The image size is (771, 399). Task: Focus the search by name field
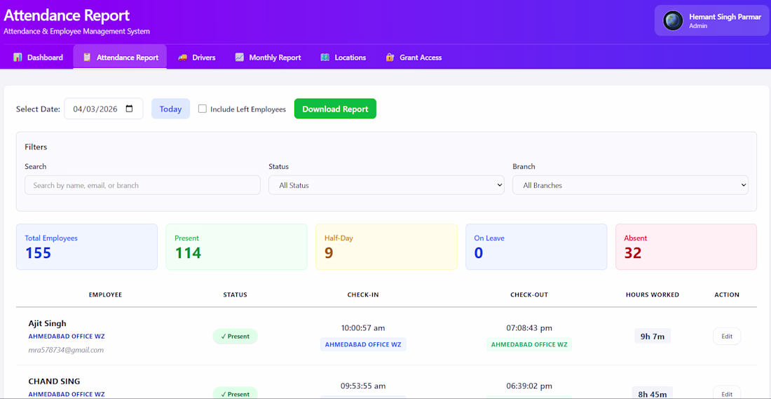click(142, 185)
